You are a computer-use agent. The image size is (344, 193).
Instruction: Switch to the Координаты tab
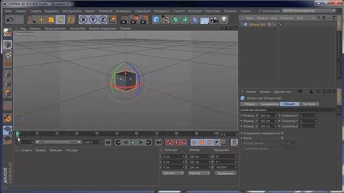(269, 104)
